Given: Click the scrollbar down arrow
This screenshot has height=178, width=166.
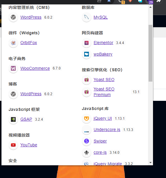Looking at the screenshot, I should coord(150,163).
